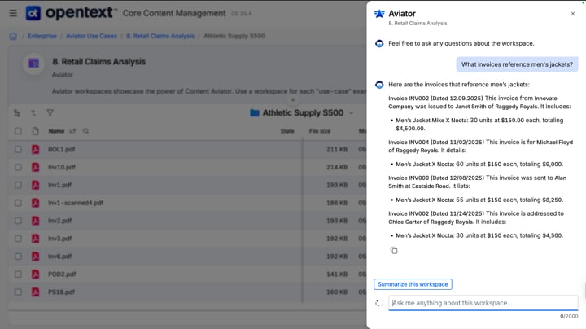Open the tree view toolbar icon
Screen dimensions: 586x329
point(17,113)
